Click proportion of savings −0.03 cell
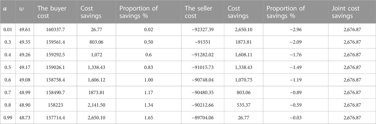The height and width of the screenshot is (124, 376). point(296,117)
